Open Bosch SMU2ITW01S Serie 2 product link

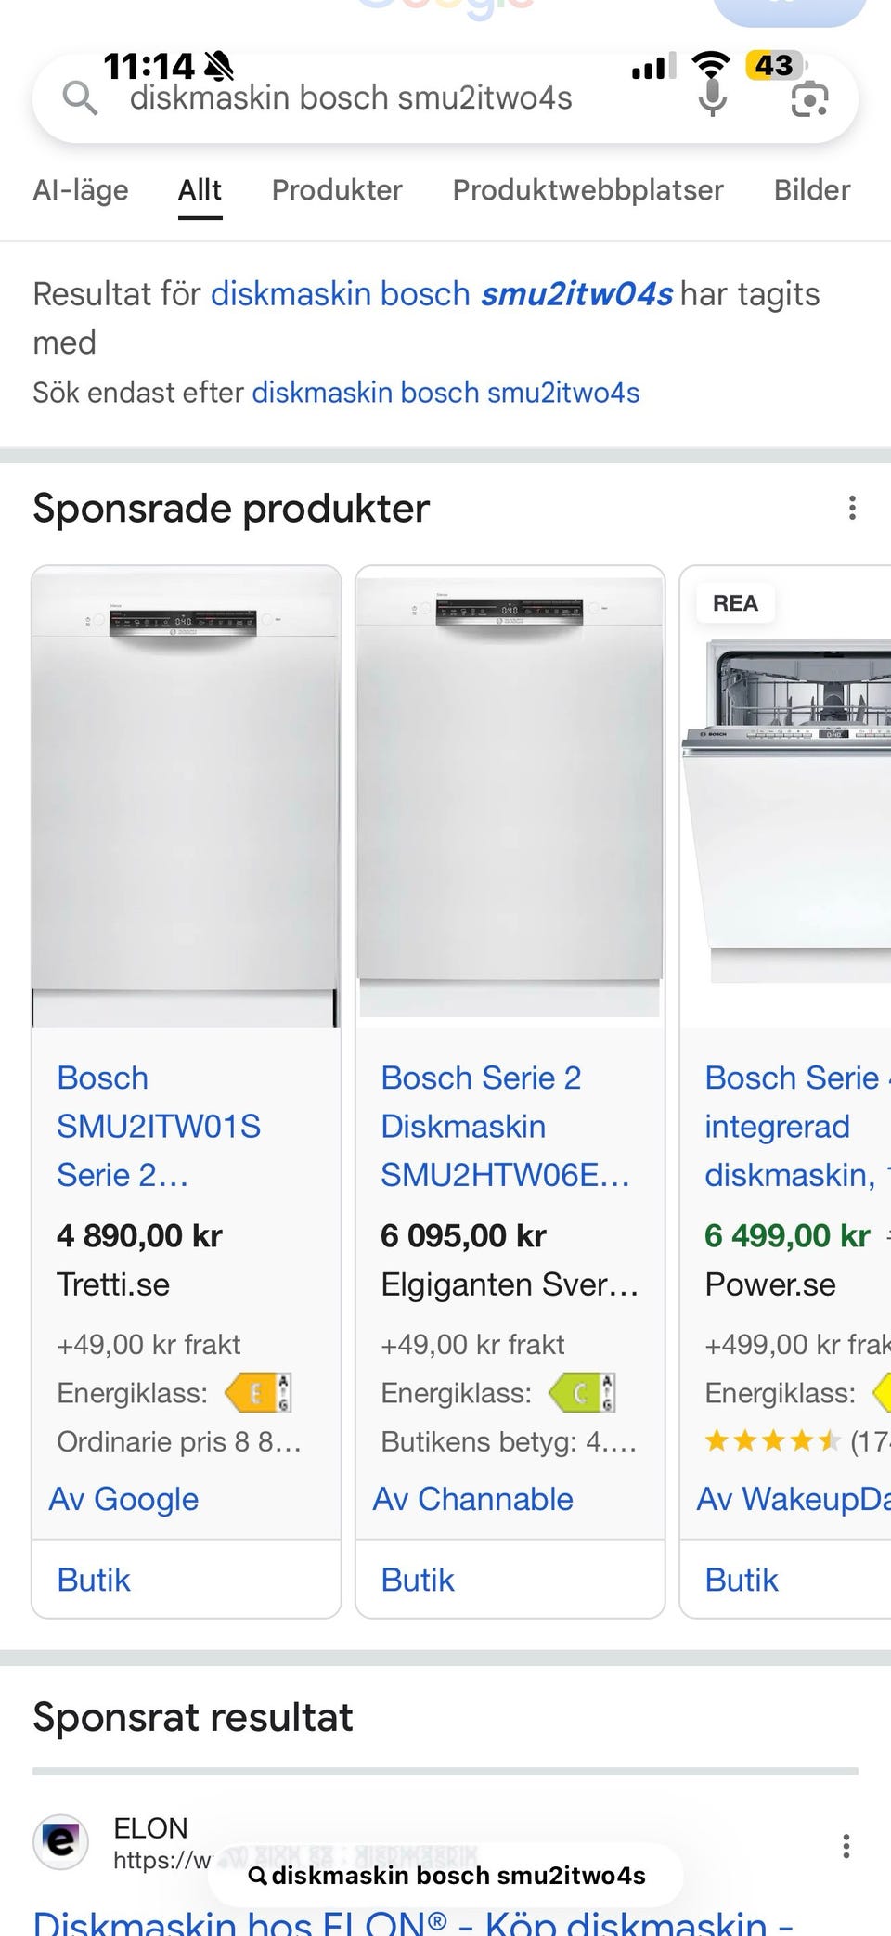pyautogui.click(x=159, y=1126)
